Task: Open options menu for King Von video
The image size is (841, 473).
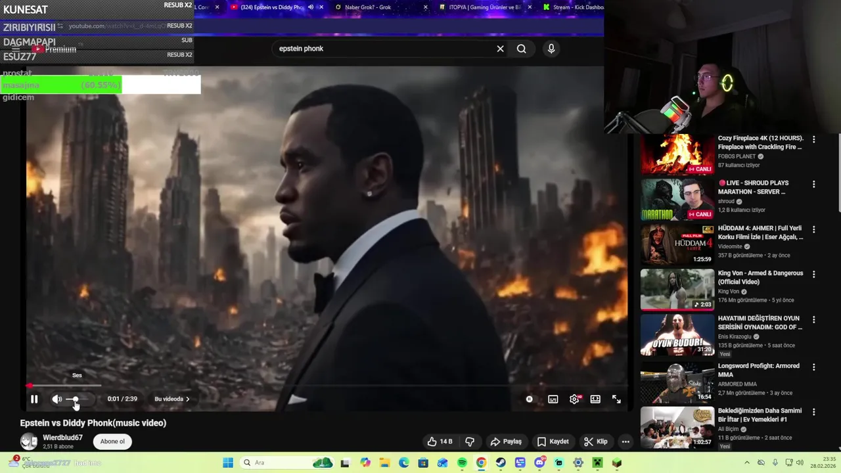Action: click(813, 275)
